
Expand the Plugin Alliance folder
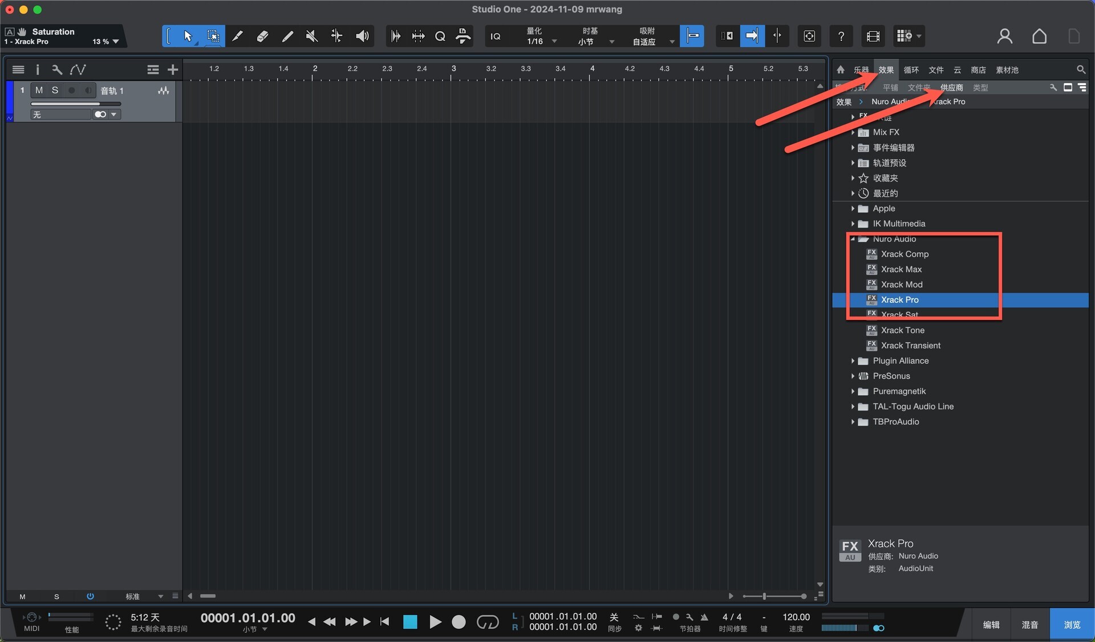pos(853,361)
